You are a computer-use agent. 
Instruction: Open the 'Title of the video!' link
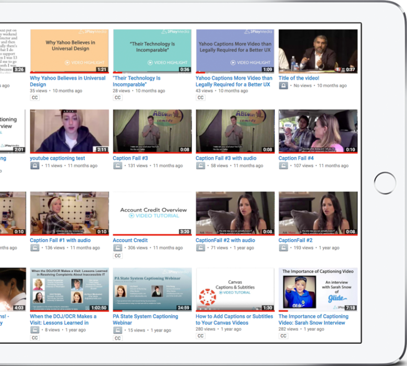[299, 78]
